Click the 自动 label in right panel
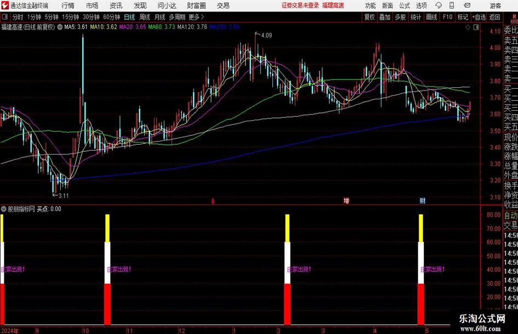Image resolution: width=518 pixels, height=334 pixels. [x=511, y=216]
